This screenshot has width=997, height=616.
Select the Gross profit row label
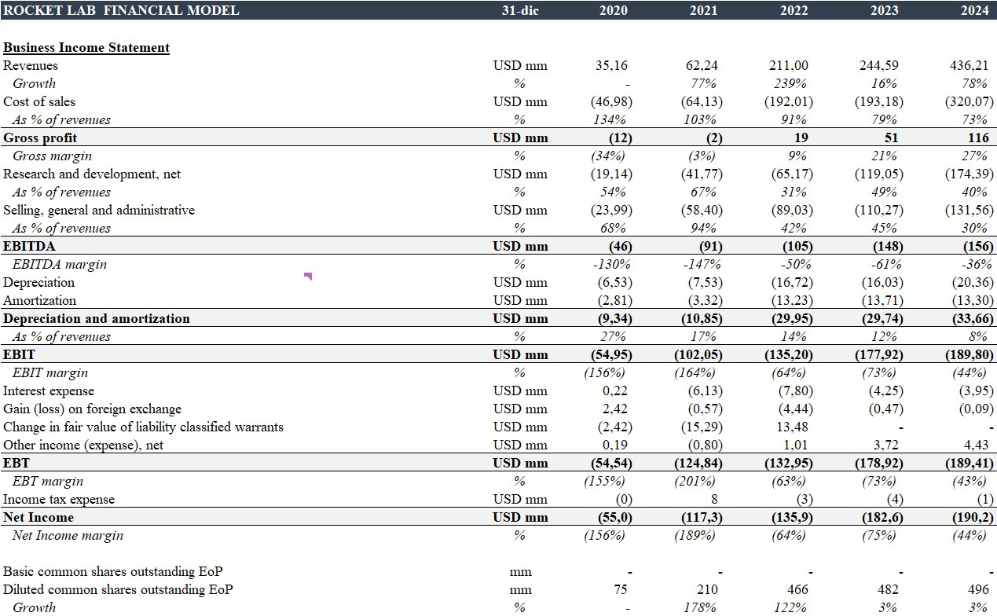pyautogui.click(x=40, y=137)
